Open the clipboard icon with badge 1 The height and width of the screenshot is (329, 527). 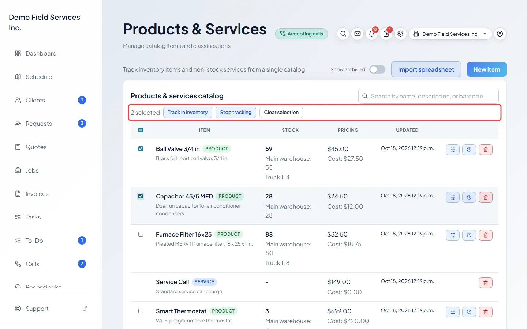pos(386,34)
